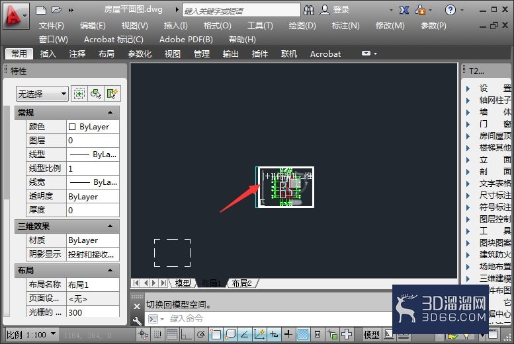Collapse the 常规 properties section

110,113
